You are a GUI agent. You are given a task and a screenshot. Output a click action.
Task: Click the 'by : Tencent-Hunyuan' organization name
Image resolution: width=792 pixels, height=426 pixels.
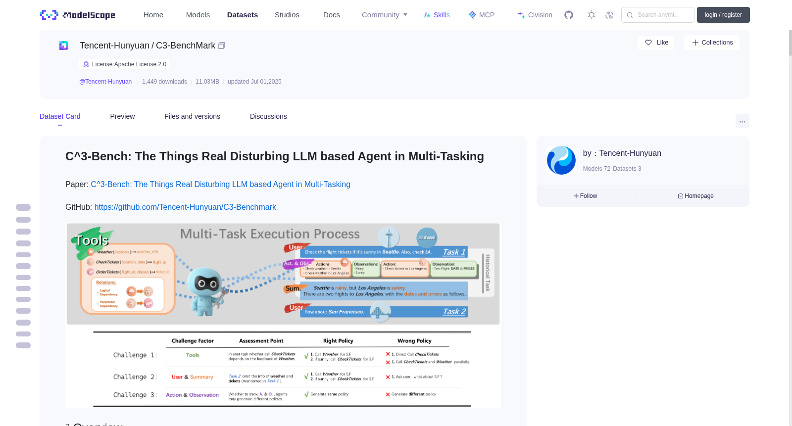click(622, 153)
